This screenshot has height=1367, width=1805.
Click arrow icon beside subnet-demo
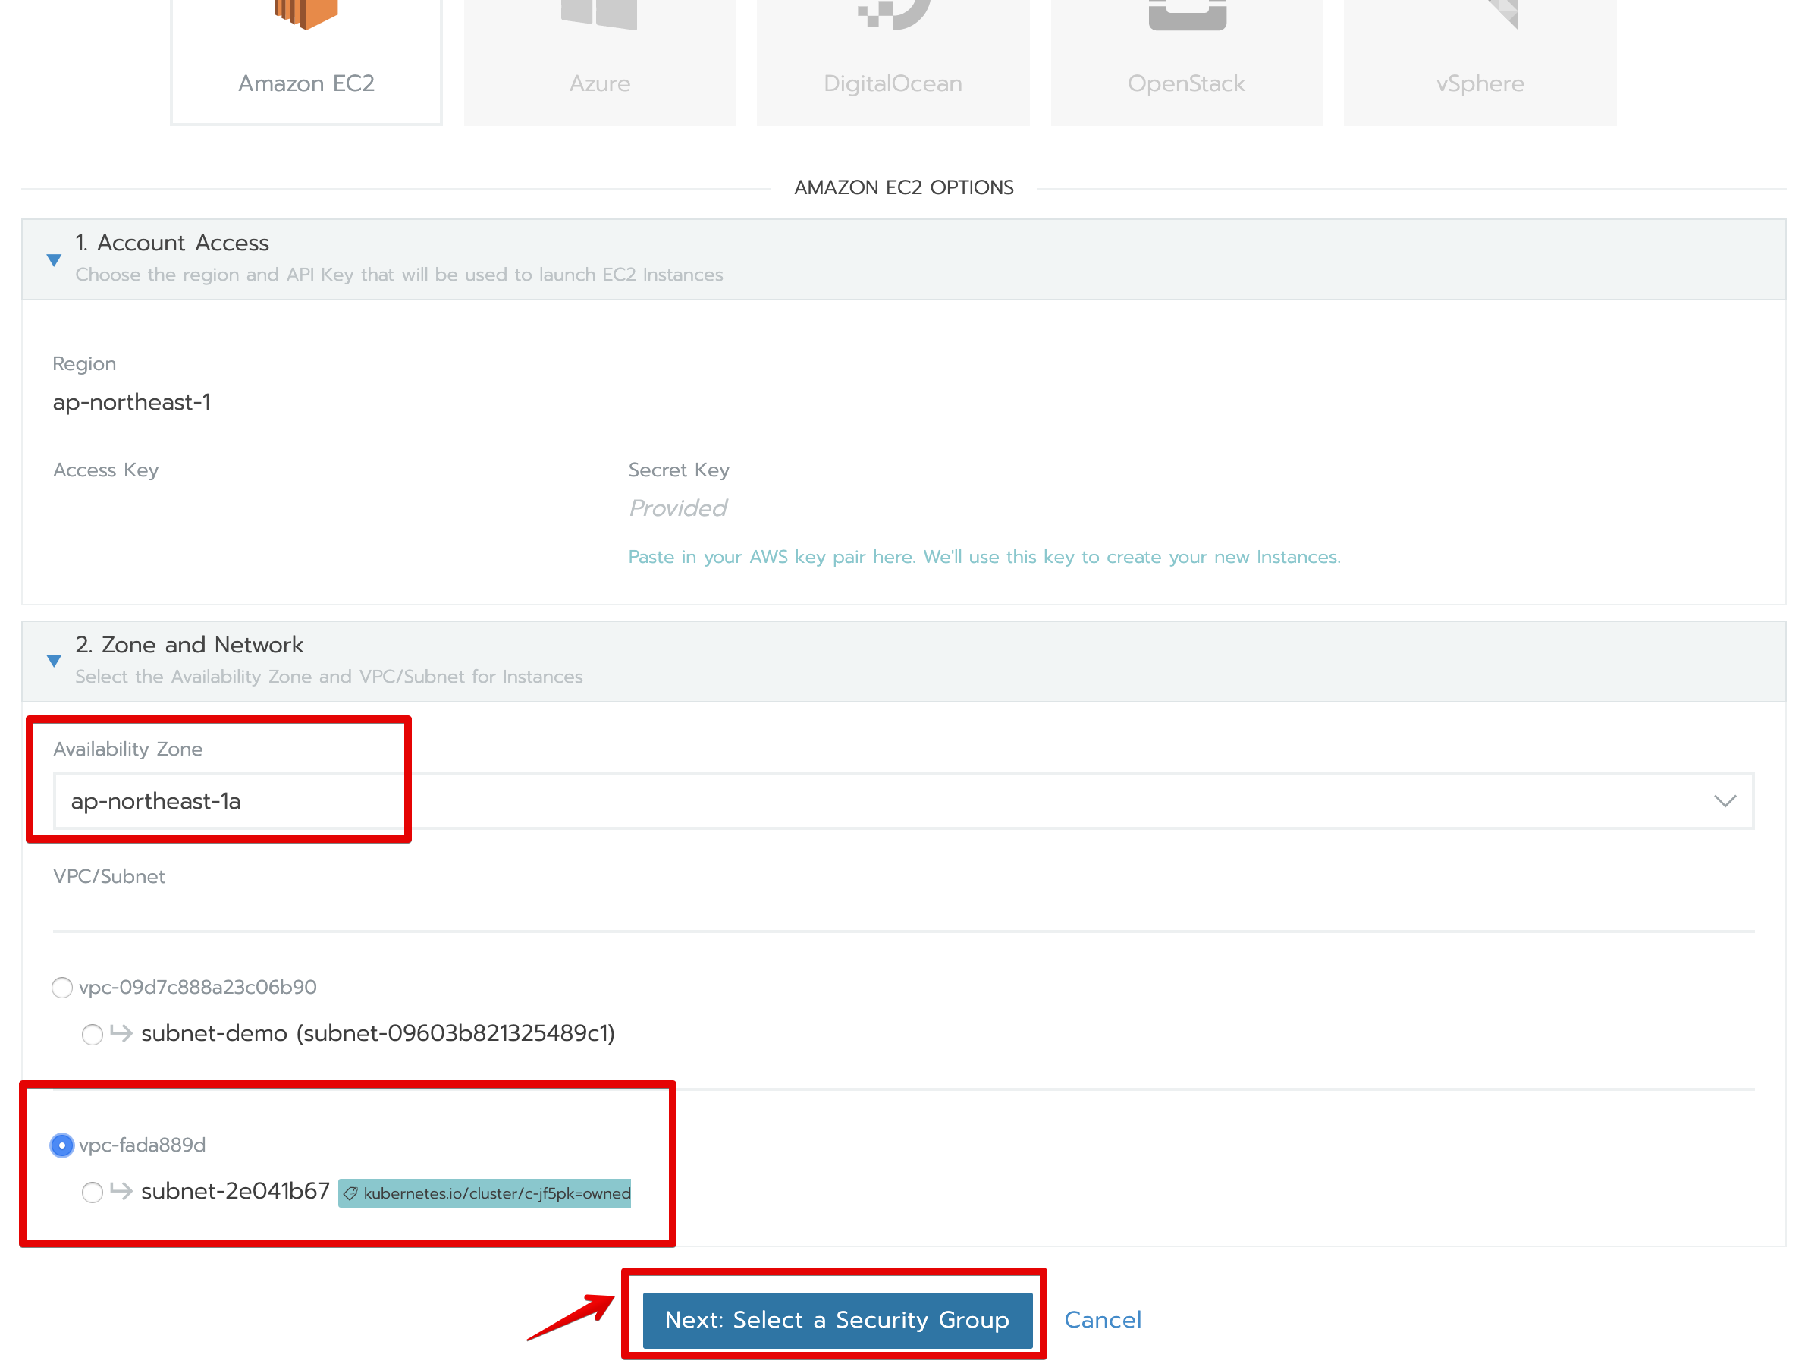(121, 1033)
